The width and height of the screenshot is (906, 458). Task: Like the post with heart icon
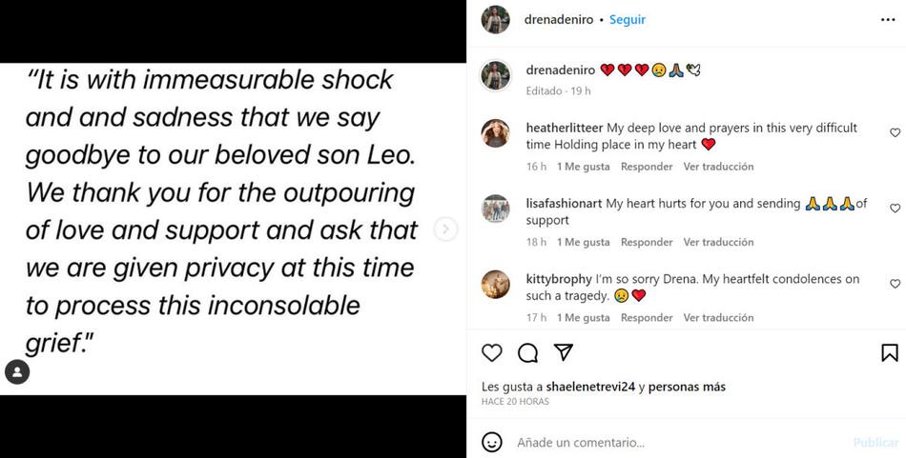click(x=492, y=353)
